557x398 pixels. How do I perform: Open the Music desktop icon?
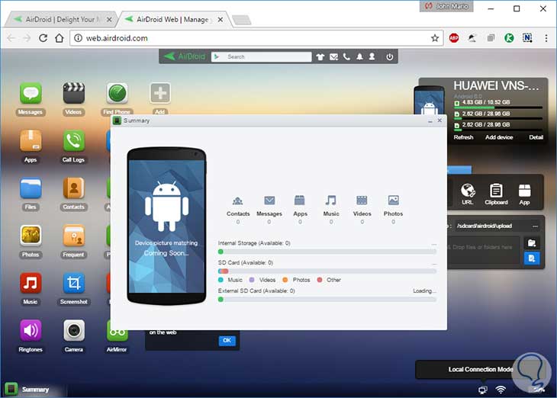point(31,284)
